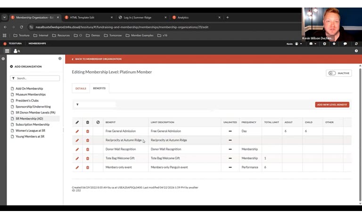
Task: Click the plus circle icon in header
Action: pos(324,44)
